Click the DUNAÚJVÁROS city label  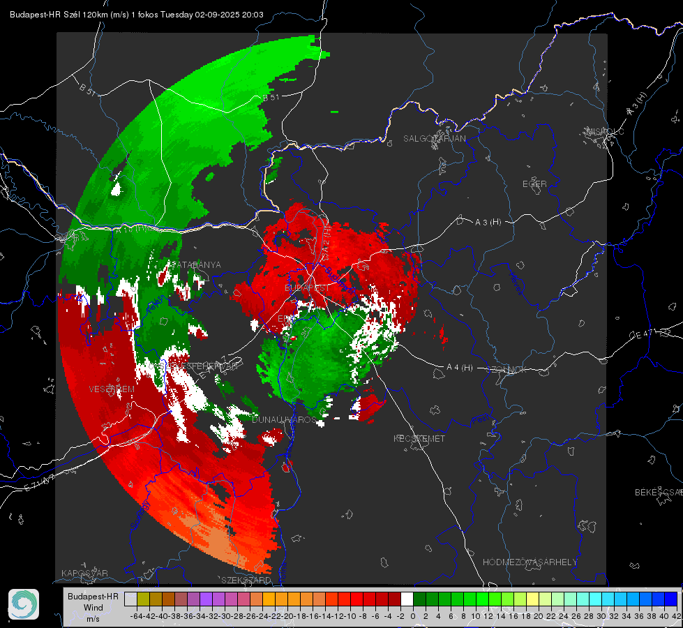284,419
